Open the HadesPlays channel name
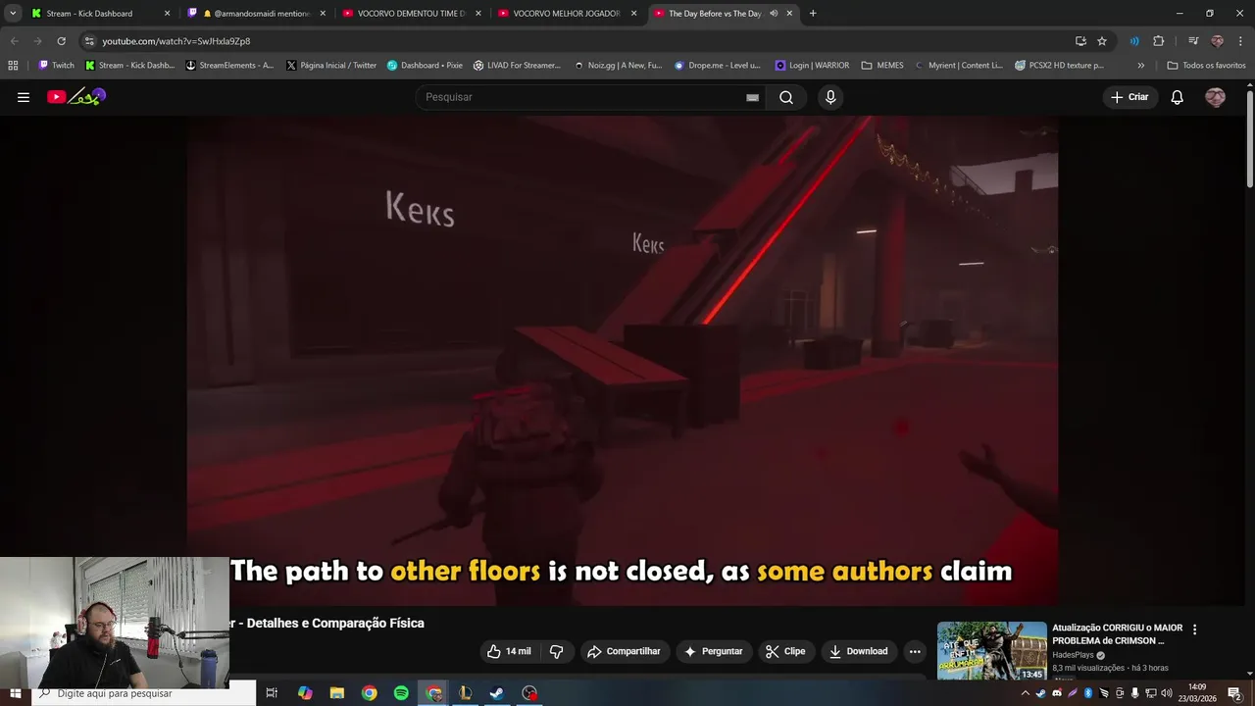The height and width of the screenshot is (706, 1255). tap(1074, 655)
